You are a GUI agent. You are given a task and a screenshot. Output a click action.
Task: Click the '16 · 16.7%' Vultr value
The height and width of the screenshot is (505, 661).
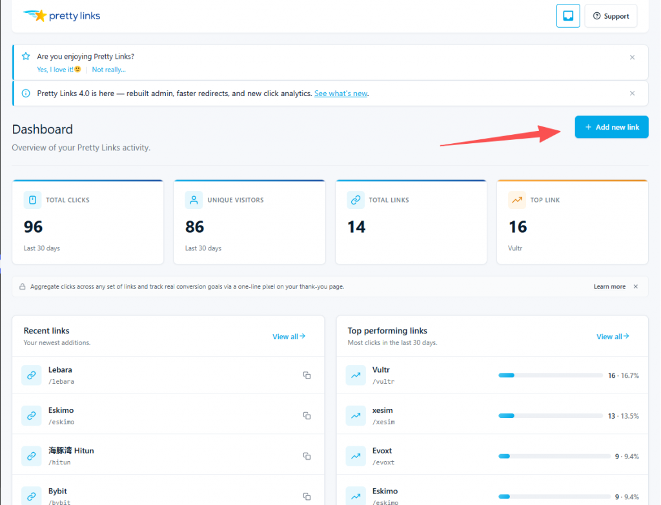pyautogui.click(x=624, y=376)
